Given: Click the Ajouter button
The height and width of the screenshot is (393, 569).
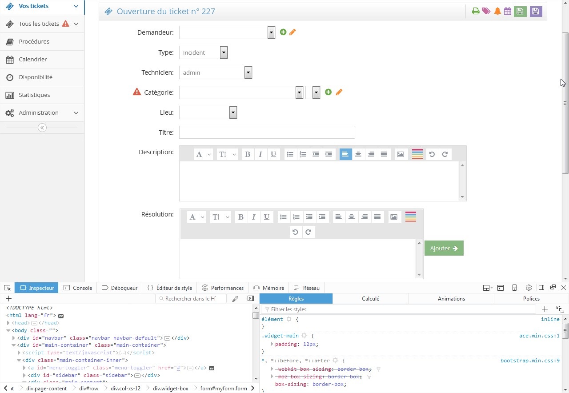Looking at the screenshot, I should tap(444, 249).
